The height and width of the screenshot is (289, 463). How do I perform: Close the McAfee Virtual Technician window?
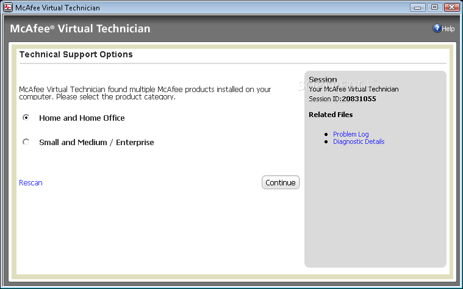click(452, 7)
